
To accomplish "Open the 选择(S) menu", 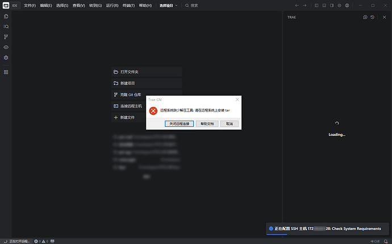I will click(62, 6).
